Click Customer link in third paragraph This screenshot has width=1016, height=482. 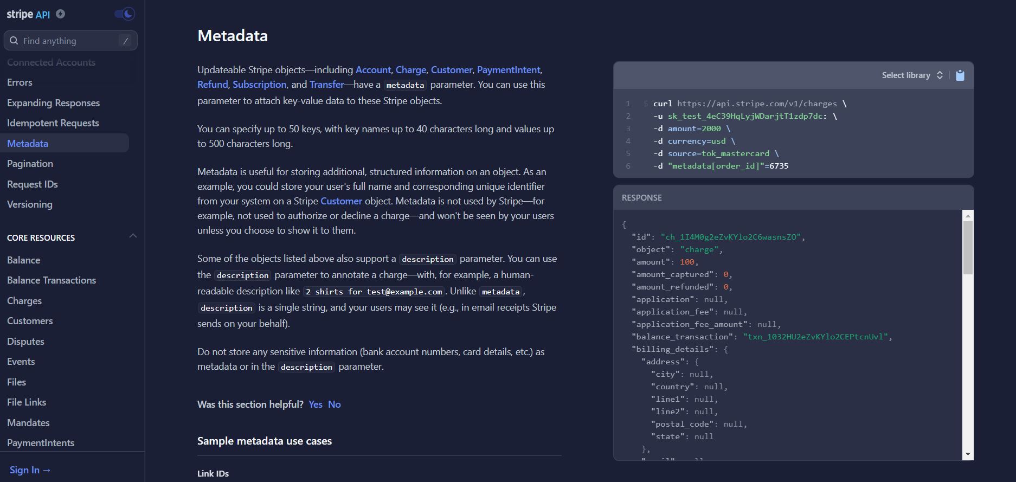[x=341, y=201]
